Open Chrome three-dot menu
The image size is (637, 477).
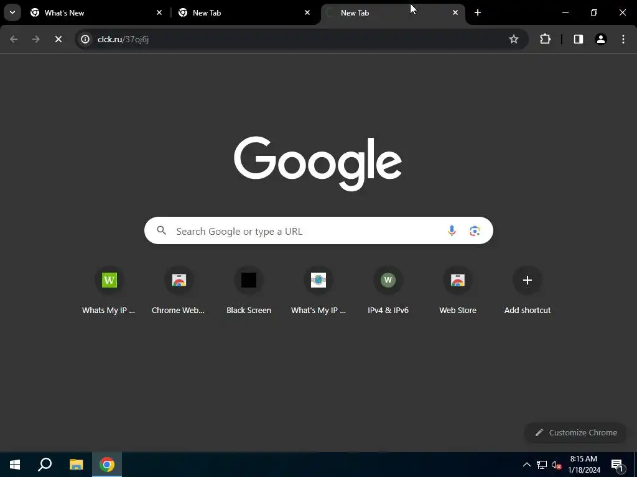pyautogui.click(x=623, y=39)
